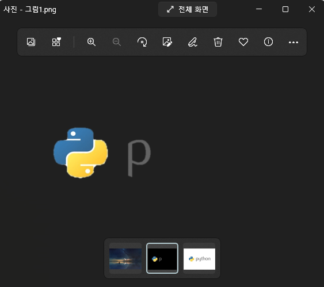Maximize the Photos window
The width and height of the screenshot is (324, 287).
pyautogui.click(x=285, y=9)
